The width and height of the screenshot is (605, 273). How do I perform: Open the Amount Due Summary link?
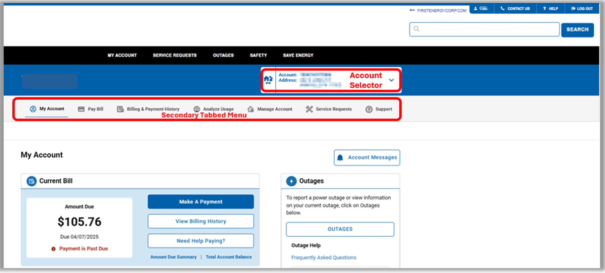(x=173, y=257)
